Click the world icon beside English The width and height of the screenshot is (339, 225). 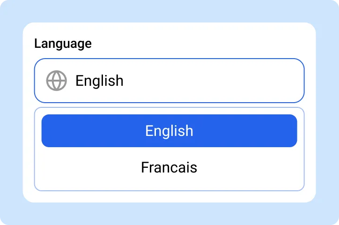pyautogui.click(x=57, y=81)
